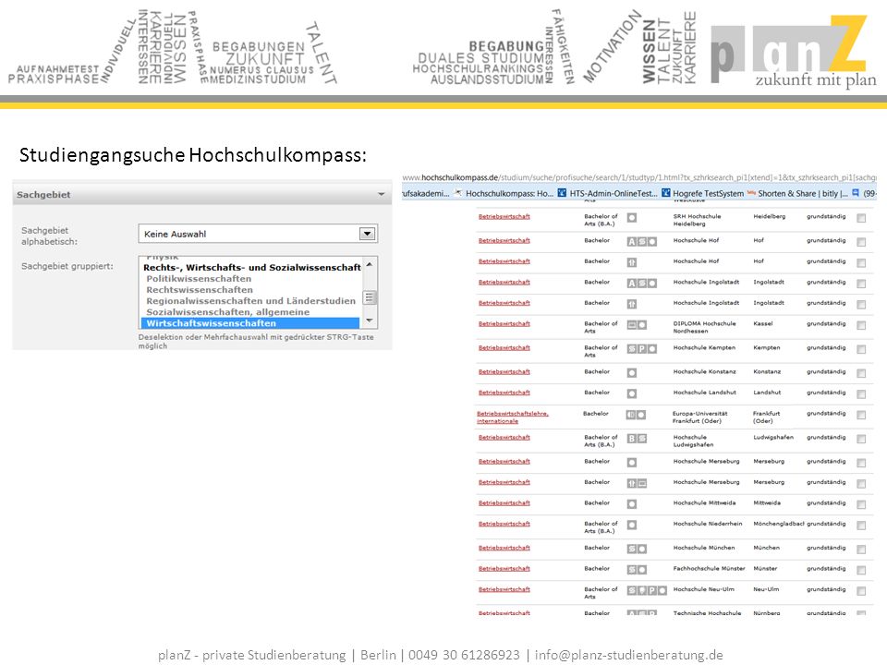Select Politikwissenschaften in the grouped list
Viewport: 887px width, 665px height.
pyautogui.click(x=199, y=279)
